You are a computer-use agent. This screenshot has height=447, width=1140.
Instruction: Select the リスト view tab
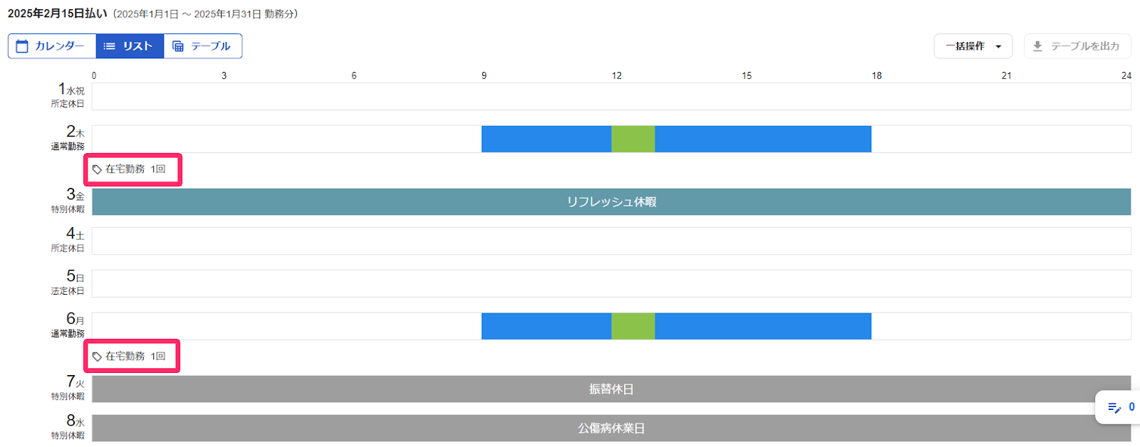click(130, 46)
